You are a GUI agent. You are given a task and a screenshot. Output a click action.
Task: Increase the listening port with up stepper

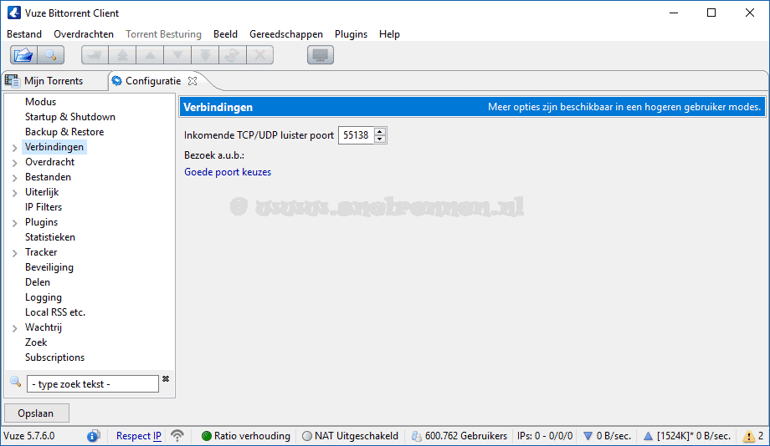click(x=380, y=131)
